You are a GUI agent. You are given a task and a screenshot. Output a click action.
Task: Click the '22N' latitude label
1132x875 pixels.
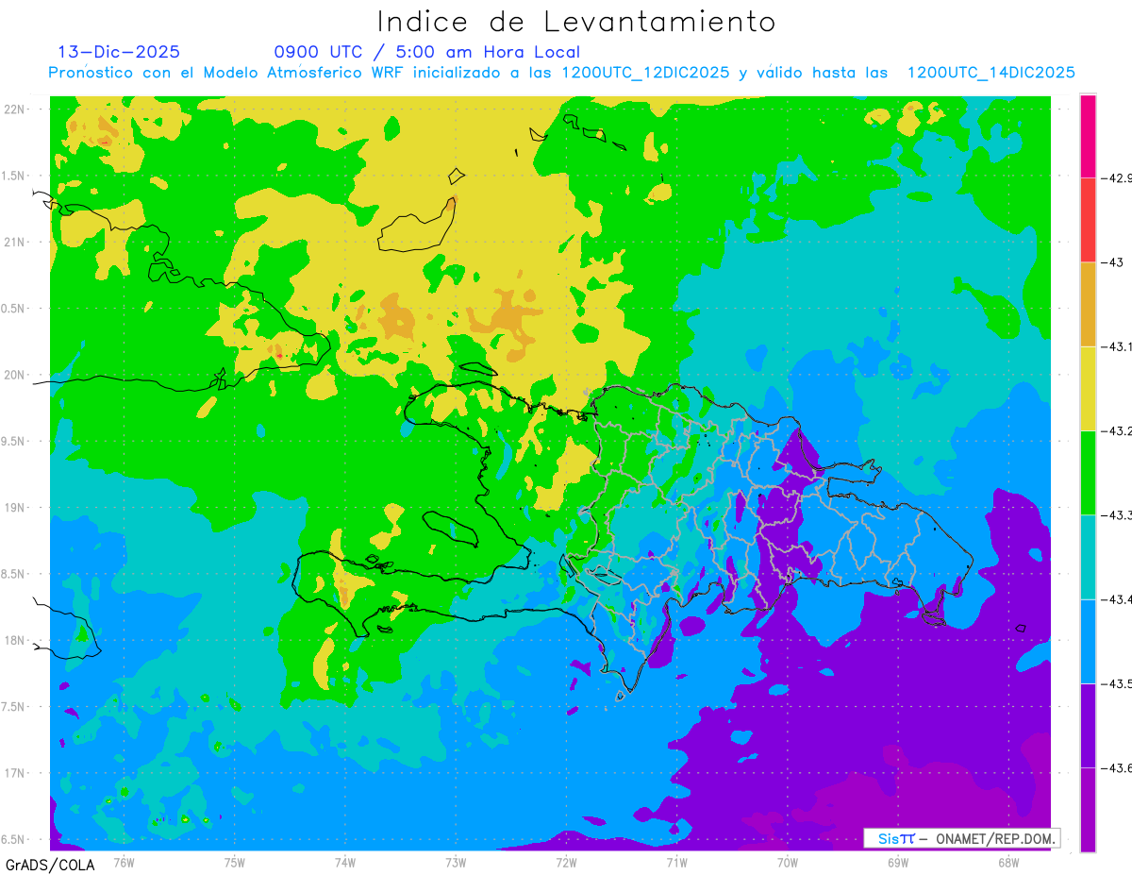tap(15, 109)
